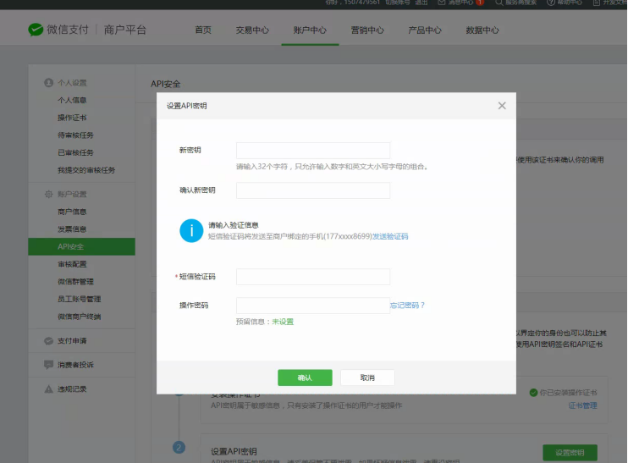Click the WeChat Pay logo icon
This screenshot has height=463, width=628.
(36, 30)
